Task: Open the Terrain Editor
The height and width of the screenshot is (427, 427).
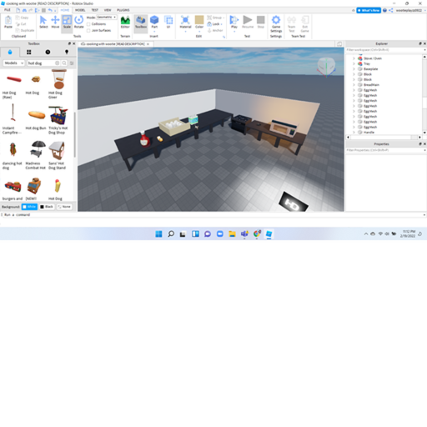Action: [125, 22]
